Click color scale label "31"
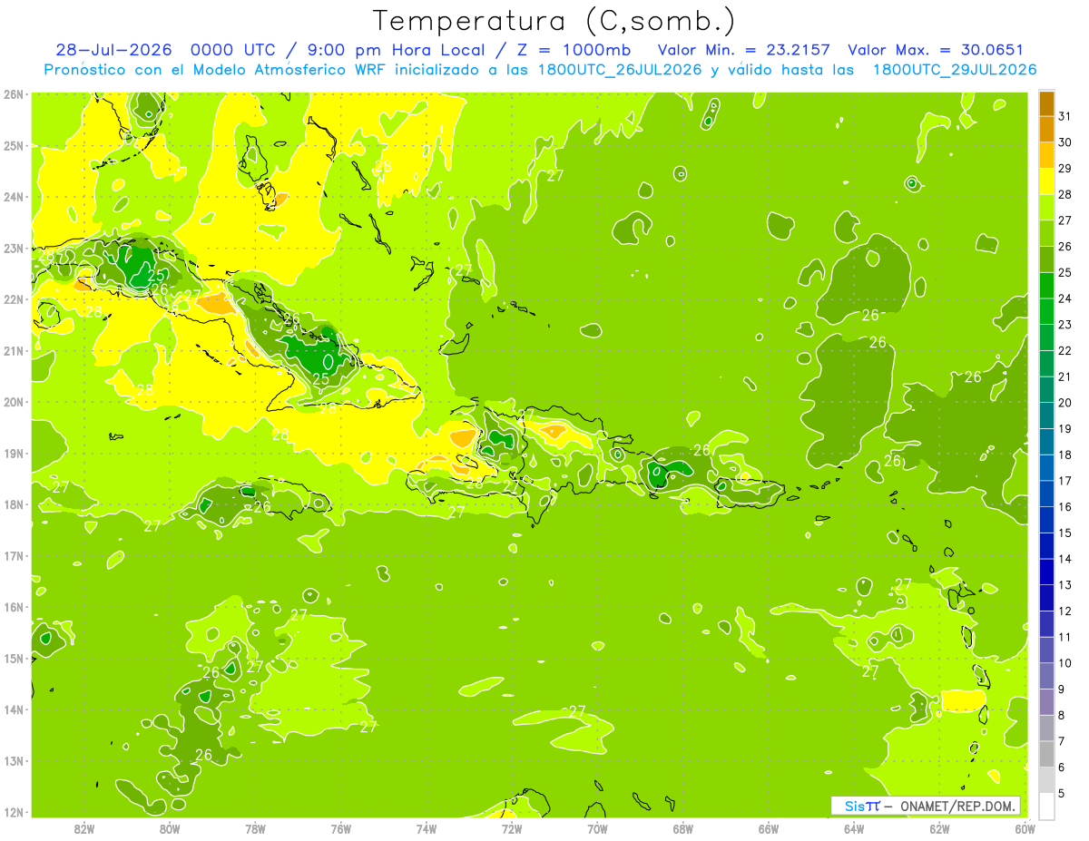The width and height of the screenshot is (1089, 841). (1065, 116)
